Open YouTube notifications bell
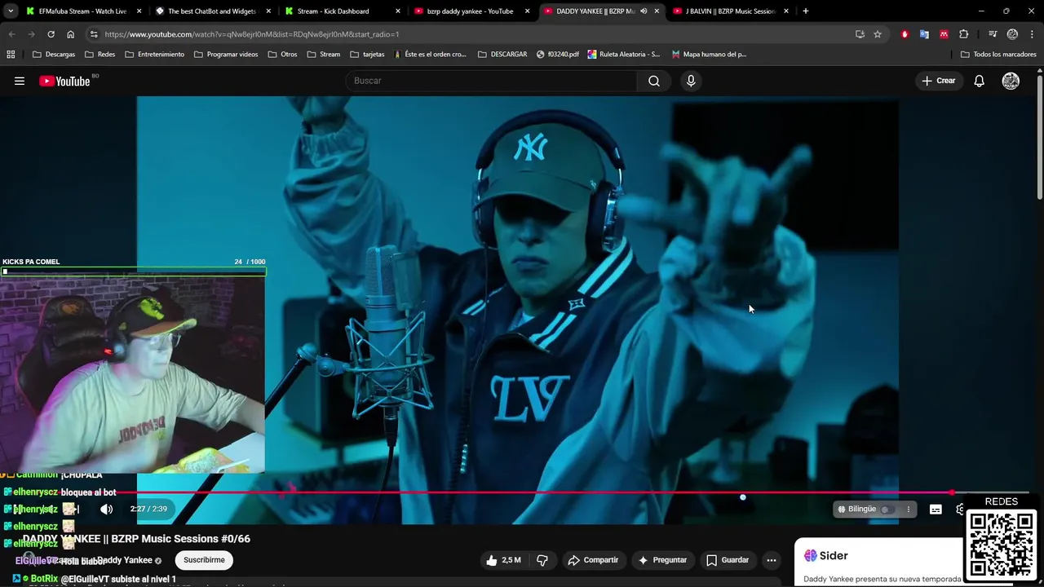Viewport: 1044px width, 587px height. tap(979, 81)
